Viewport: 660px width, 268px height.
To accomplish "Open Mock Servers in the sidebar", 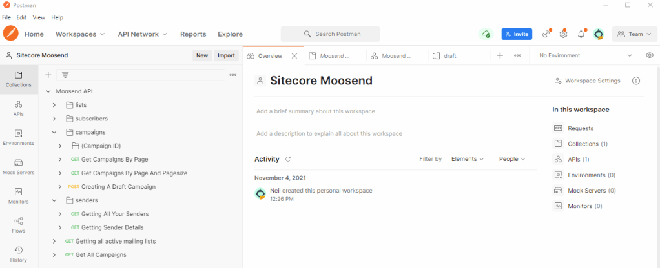I will click(x=18, y=166).
